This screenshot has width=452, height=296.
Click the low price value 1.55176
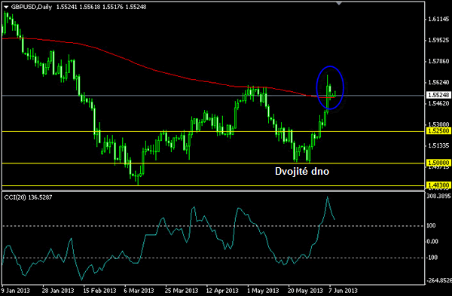[x=113, y=7]
